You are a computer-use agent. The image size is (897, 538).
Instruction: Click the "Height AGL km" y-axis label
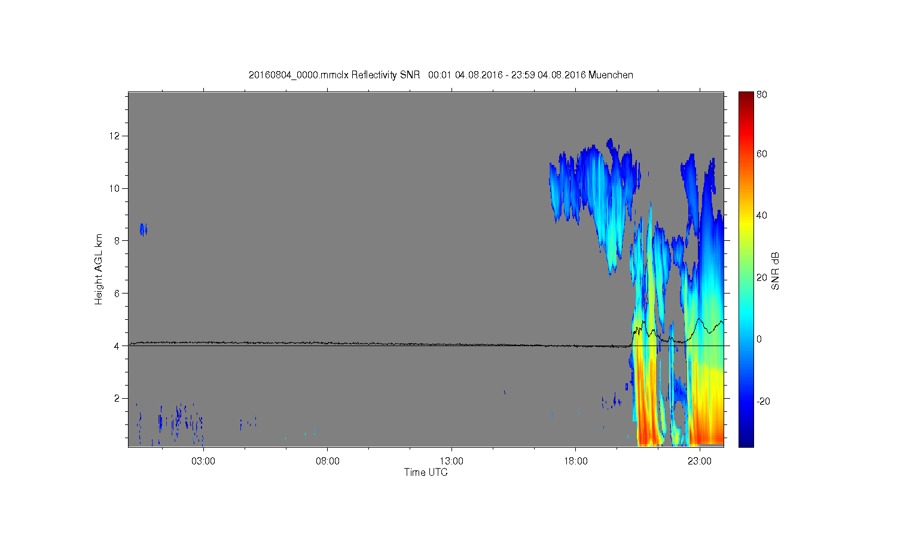coord(99,269)
